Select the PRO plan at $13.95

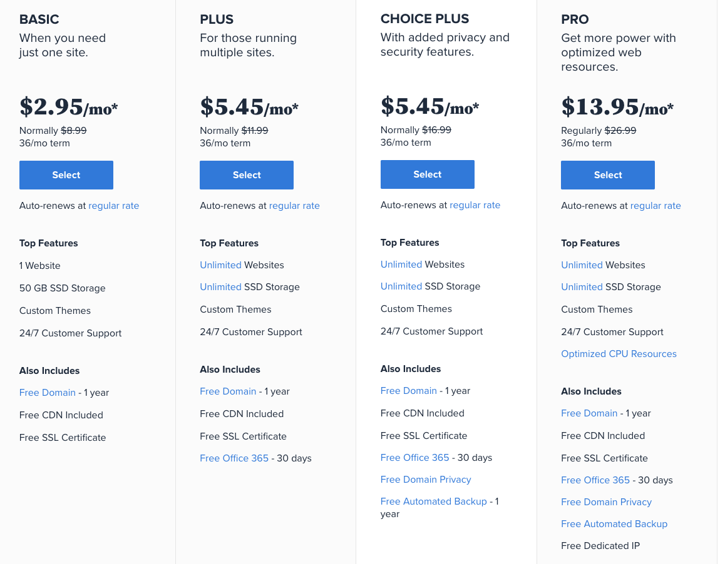point(607,175)
